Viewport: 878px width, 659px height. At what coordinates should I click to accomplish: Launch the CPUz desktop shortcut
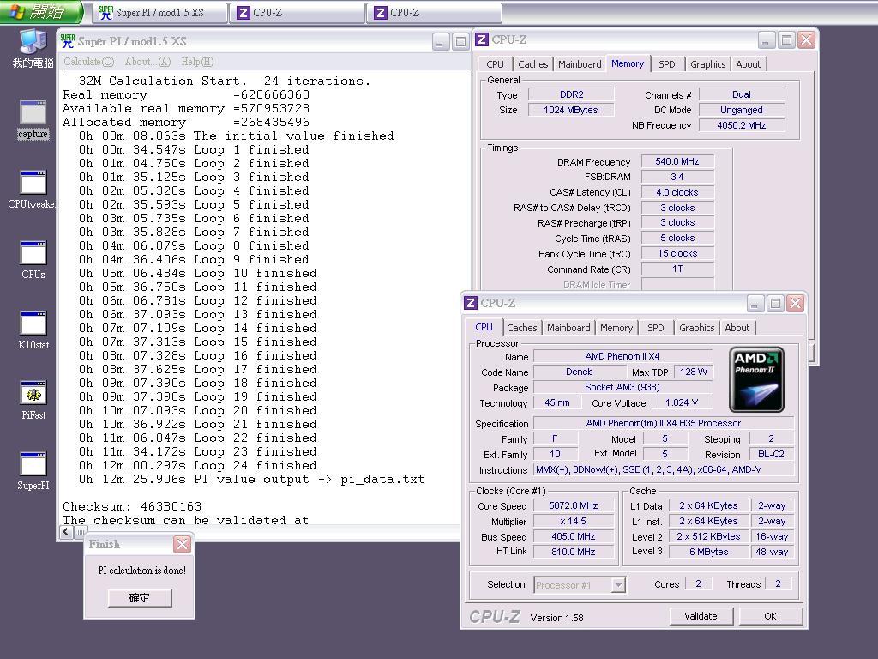[x=33, y=260]
